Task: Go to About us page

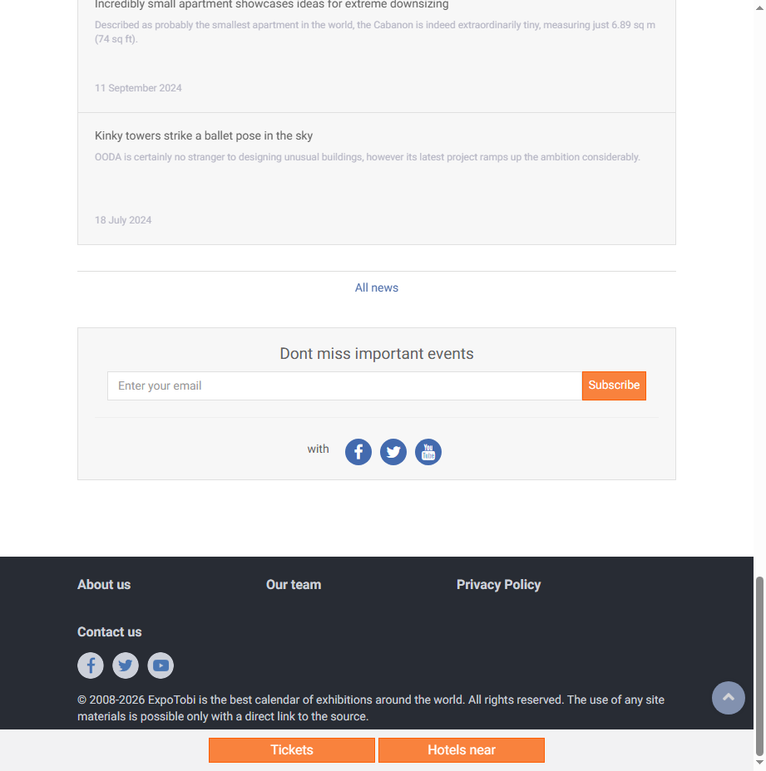Action: coord(104,584)
